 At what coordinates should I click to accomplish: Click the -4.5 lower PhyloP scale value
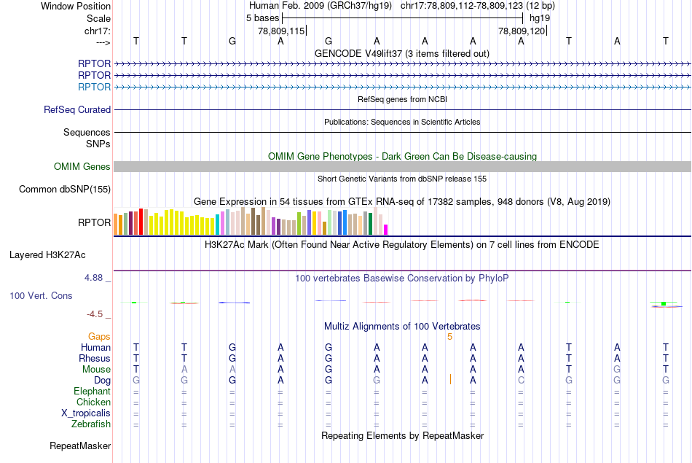coord(95,314)
